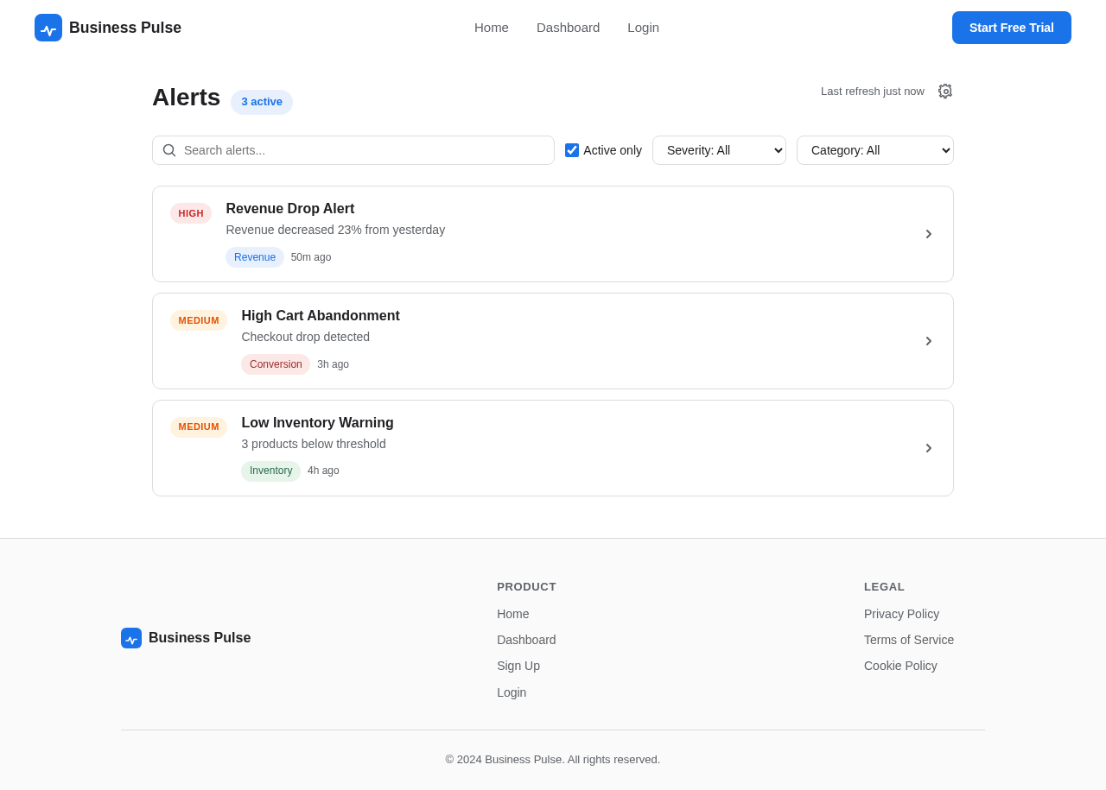The height and width of the screenshot is (790, 1106).
Task: Click the HIGH severity badge
Action: pos(191,213)
